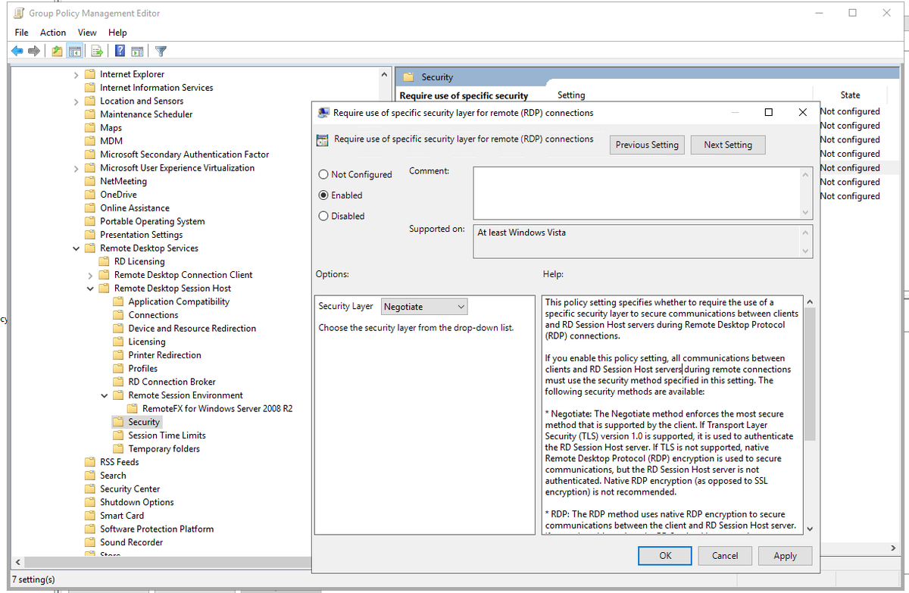The width and height of the screenshot is (909, 593).
Task: Expand the Internet Explorer tree node
Action: pos(76,74)
